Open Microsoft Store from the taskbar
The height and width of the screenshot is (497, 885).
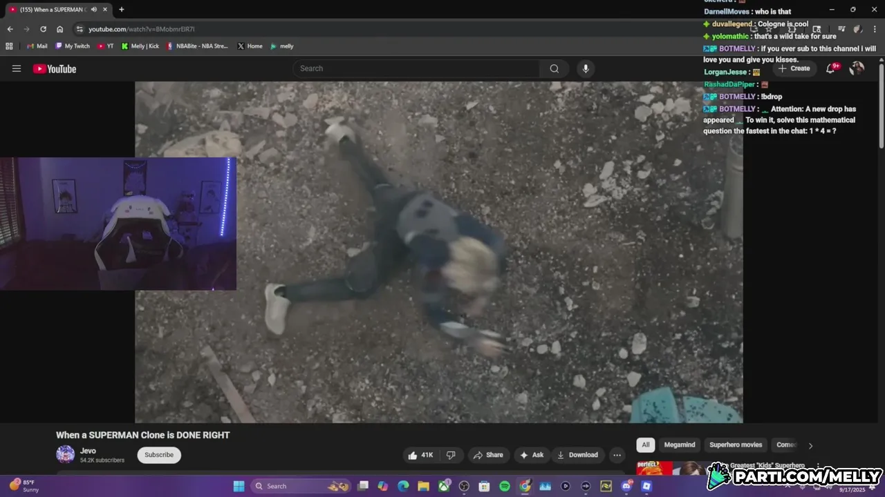[484, 486]
